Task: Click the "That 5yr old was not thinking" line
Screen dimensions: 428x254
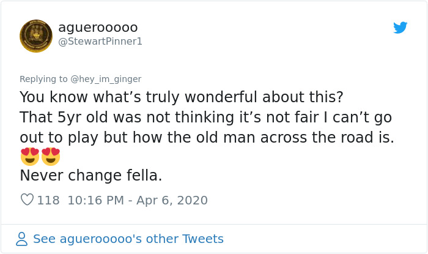Action: pos(205,118)
